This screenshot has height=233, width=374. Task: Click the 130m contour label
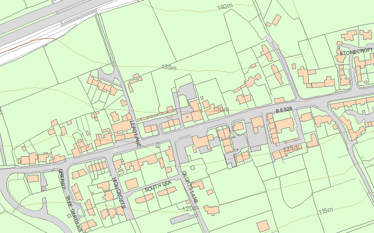click(221, 109)
